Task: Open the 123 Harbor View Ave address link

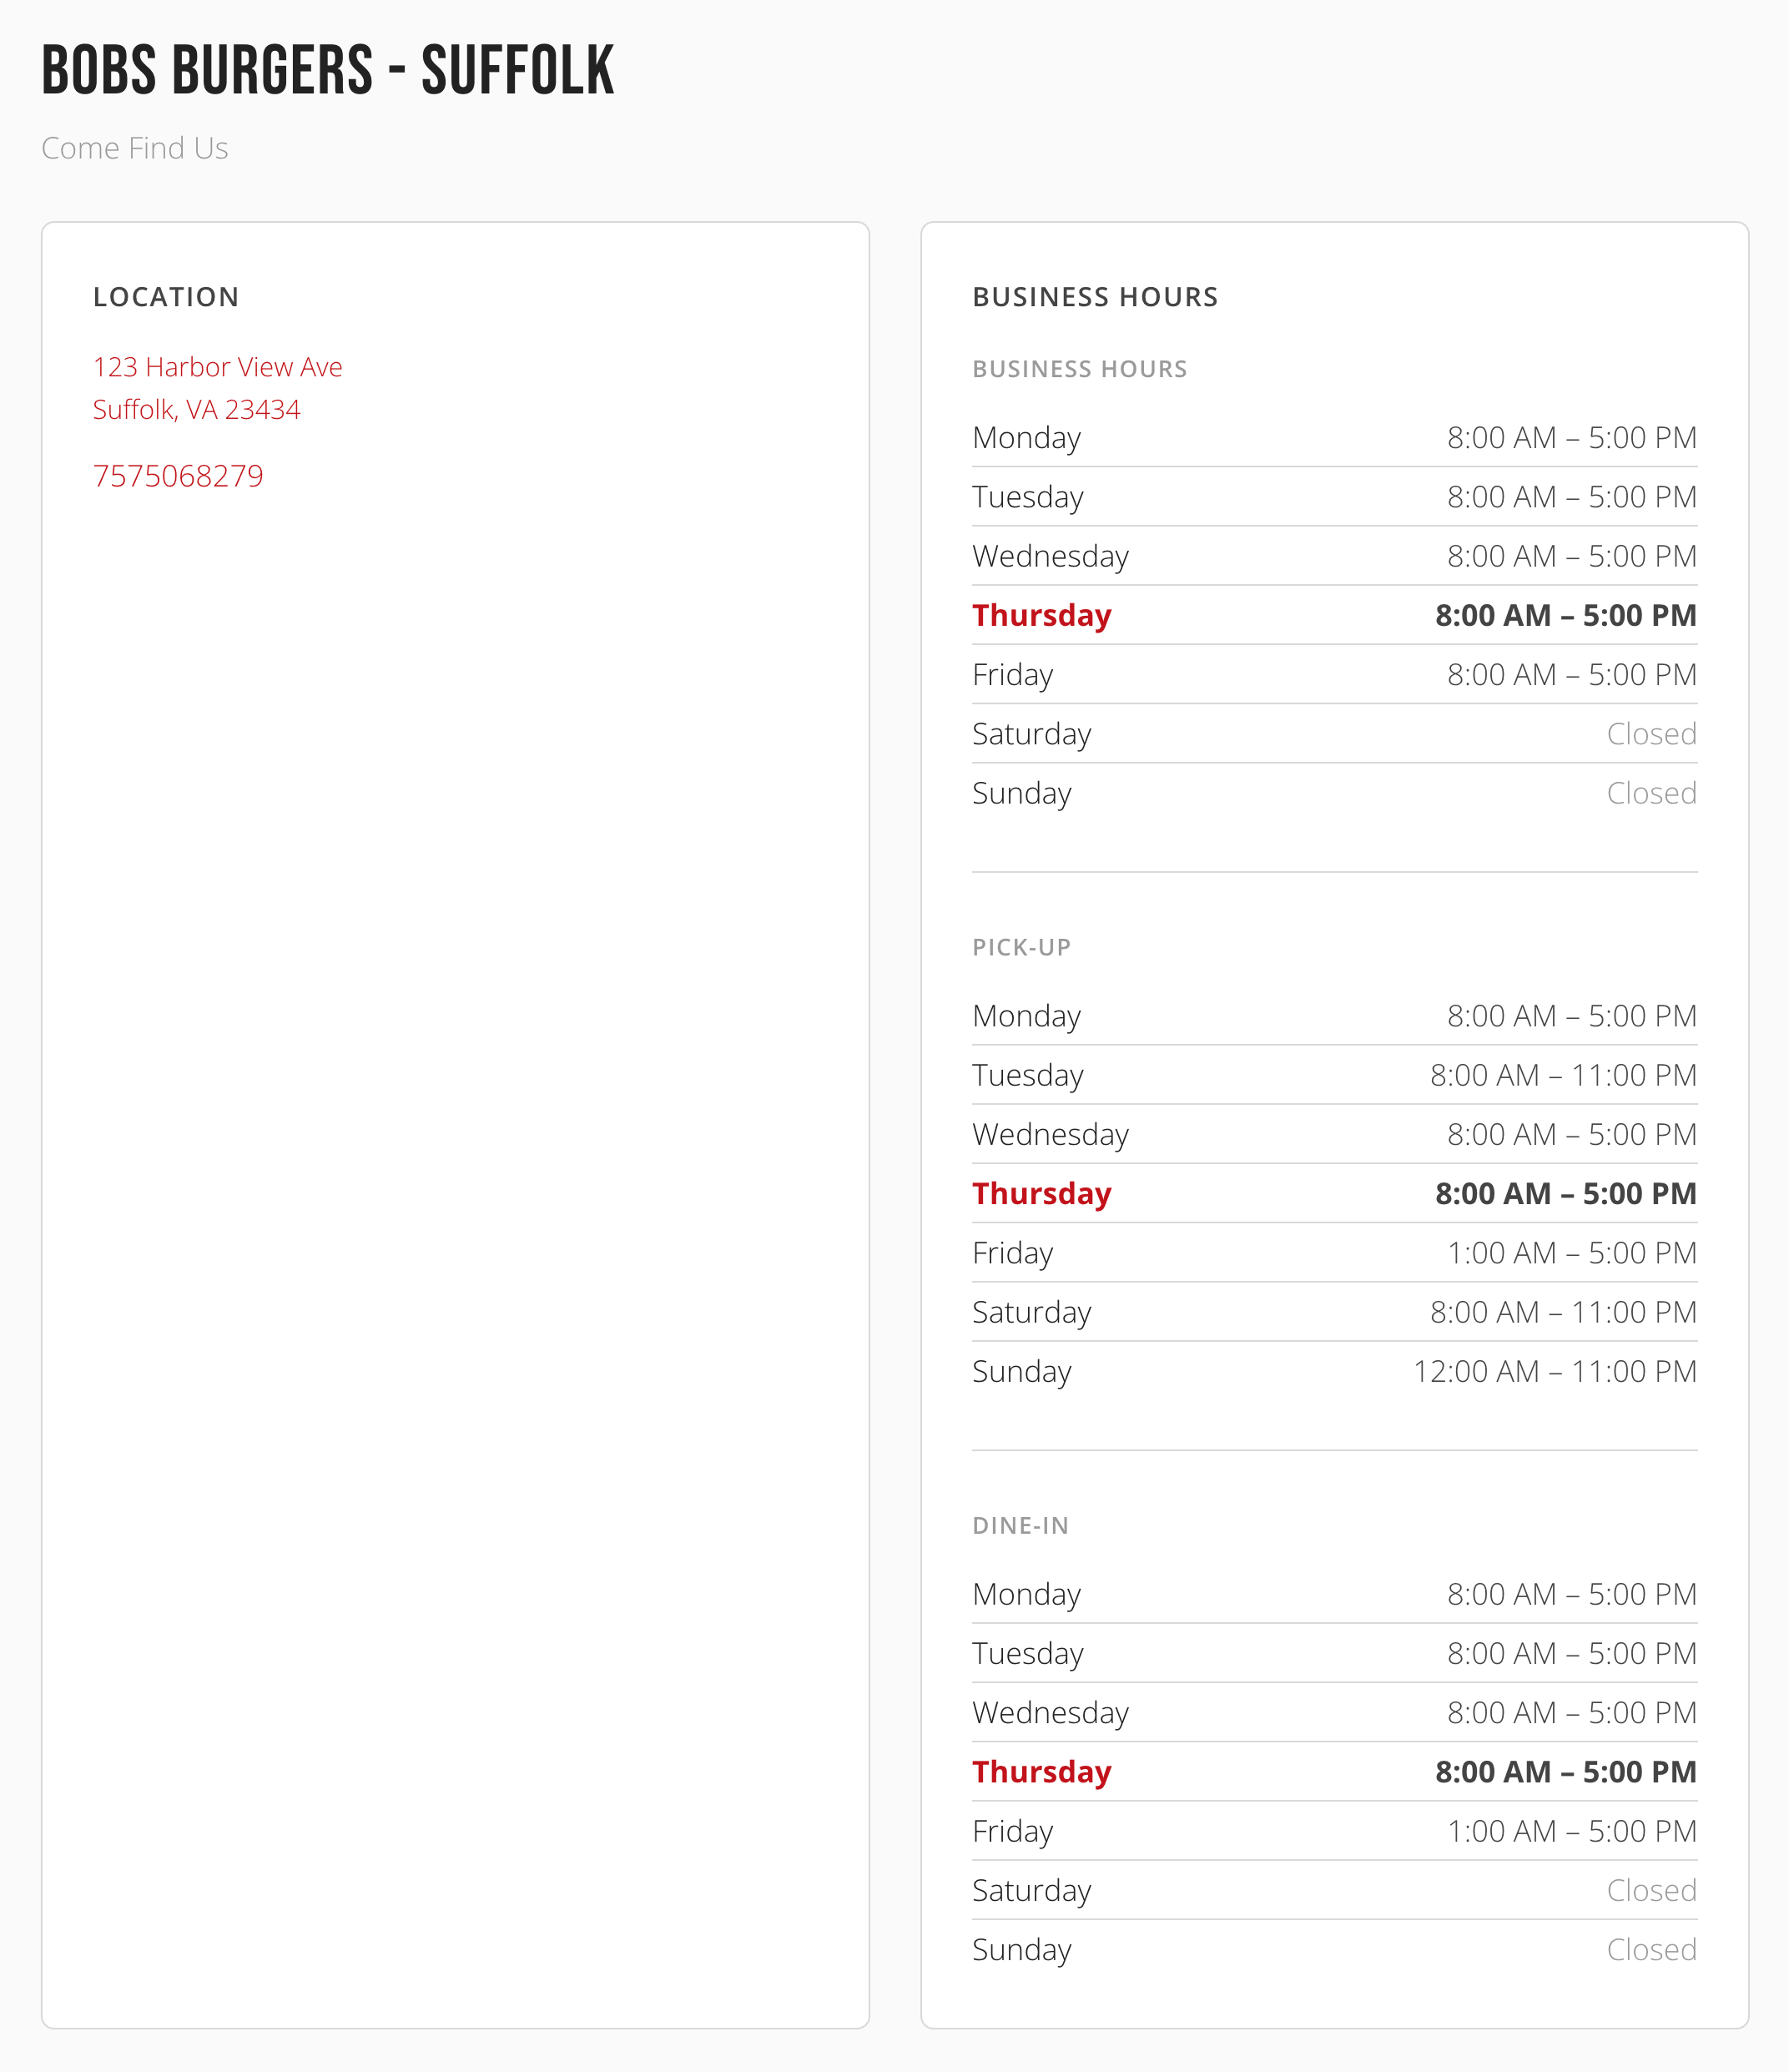Action: [217, 367]
